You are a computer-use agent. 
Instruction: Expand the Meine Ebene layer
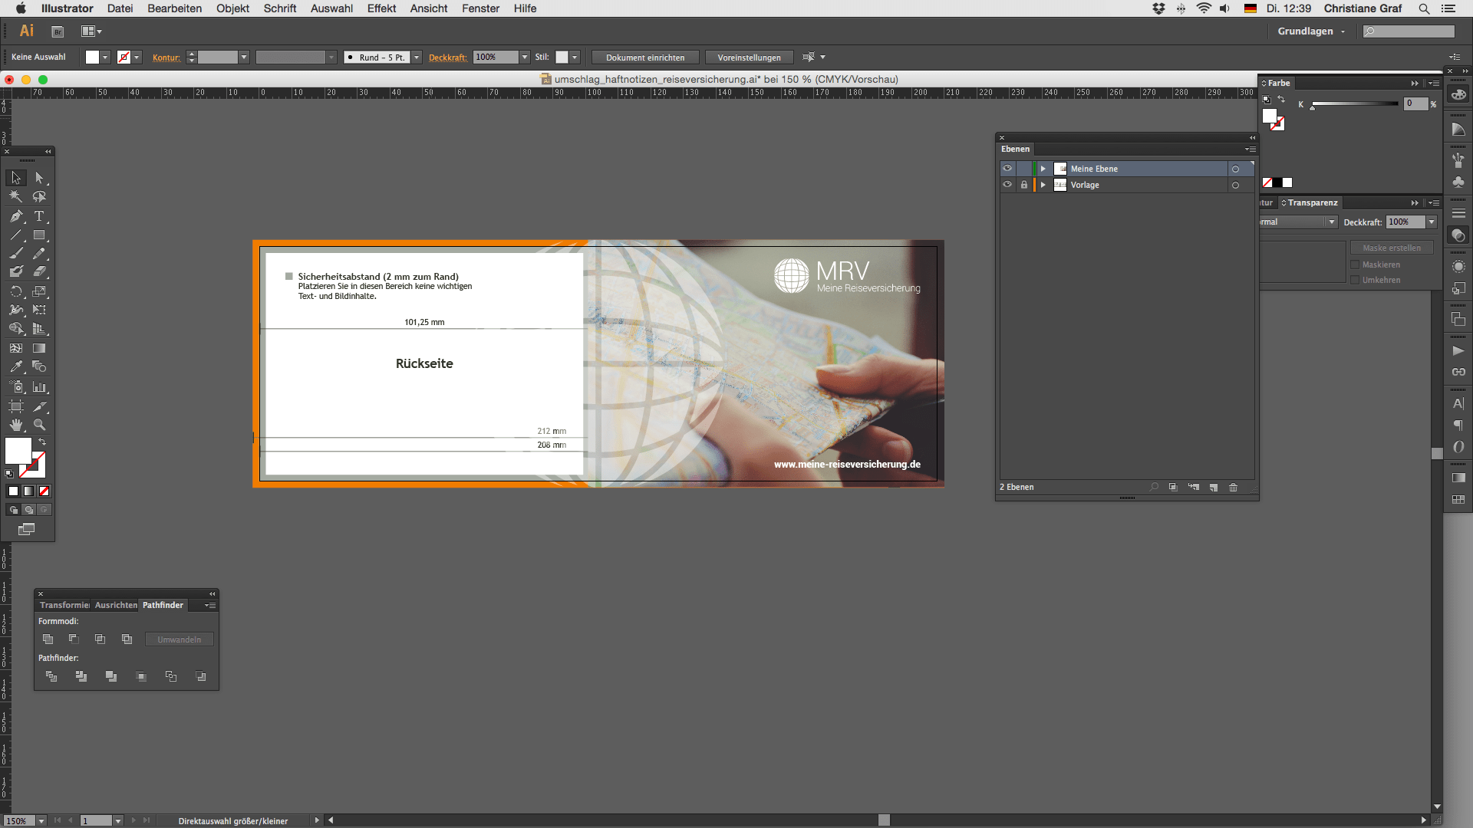[x=1043, y=169]
